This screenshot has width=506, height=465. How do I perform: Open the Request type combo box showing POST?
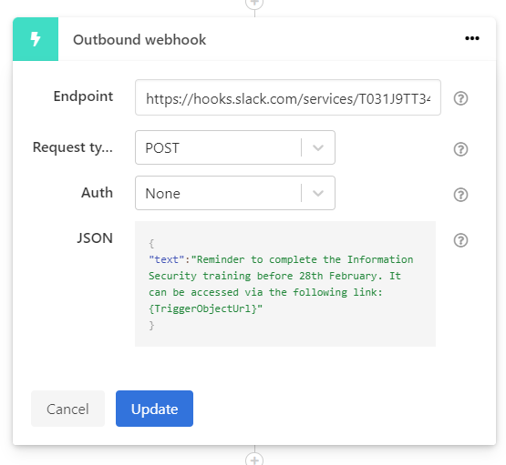point(235,147)
